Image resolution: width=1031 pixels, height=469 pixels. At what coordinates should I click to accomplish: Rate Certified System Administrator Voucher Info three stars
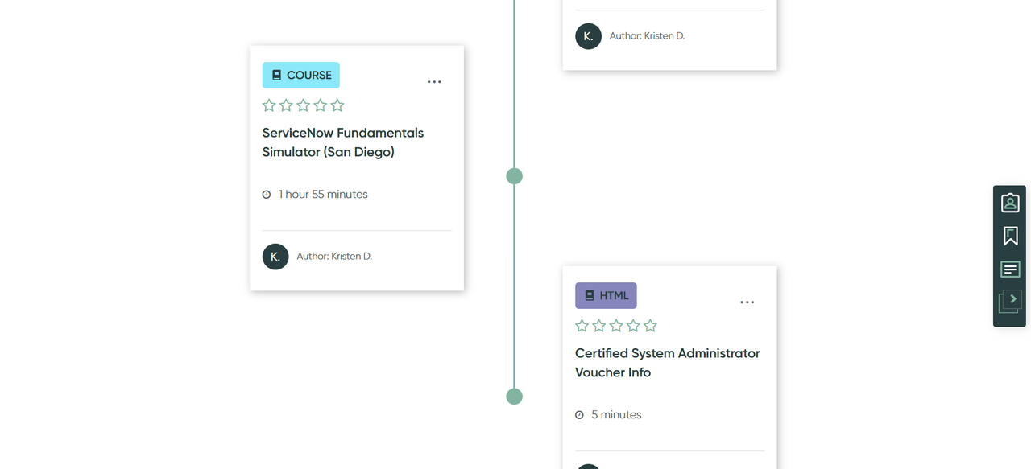(616, 326)
